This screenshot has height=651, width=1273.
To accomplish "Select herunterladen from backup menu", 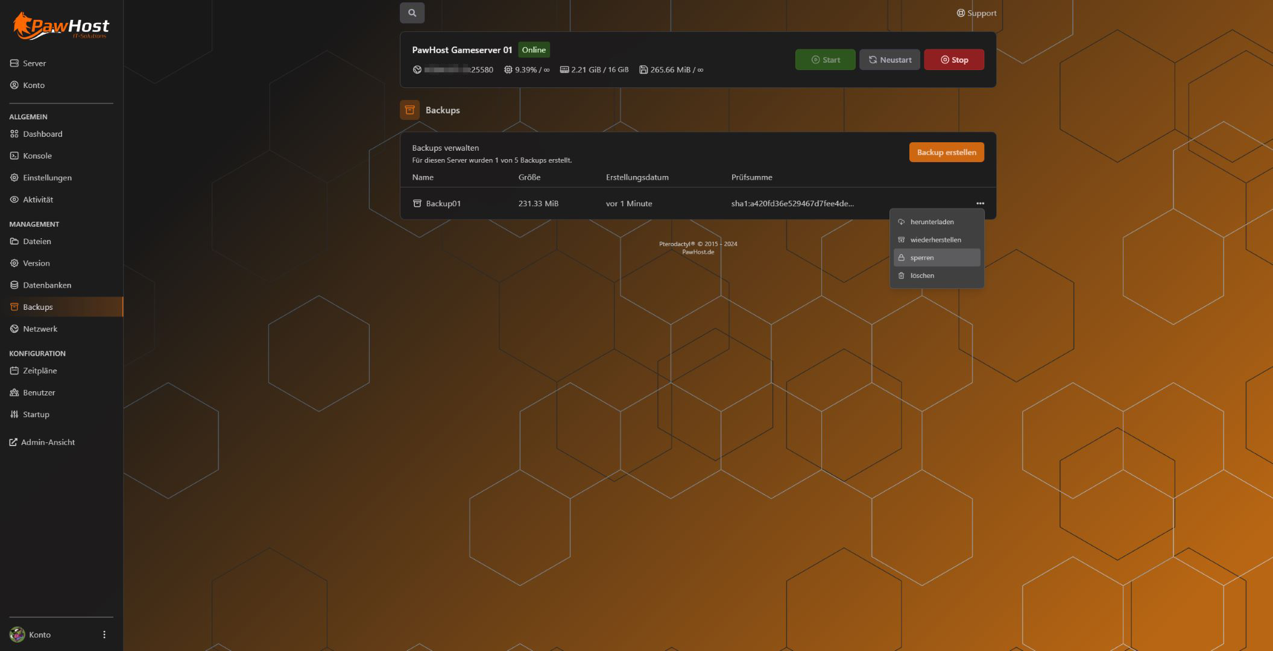I will click(932, 222).
